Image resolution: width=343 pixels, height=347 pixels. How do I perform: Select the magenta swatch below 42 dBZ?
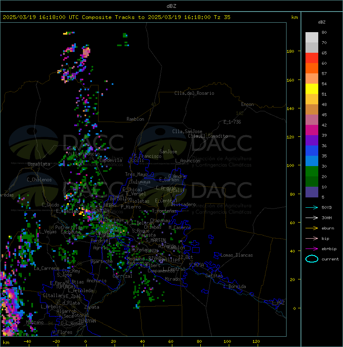[x=312, y=130]
